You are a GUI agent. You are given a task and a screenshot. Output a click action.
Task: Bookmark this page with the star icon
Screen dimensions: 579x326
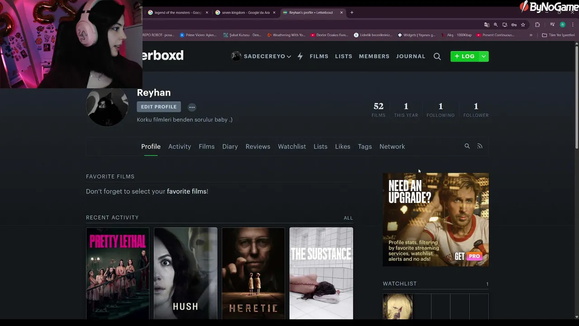coord(523,24)
